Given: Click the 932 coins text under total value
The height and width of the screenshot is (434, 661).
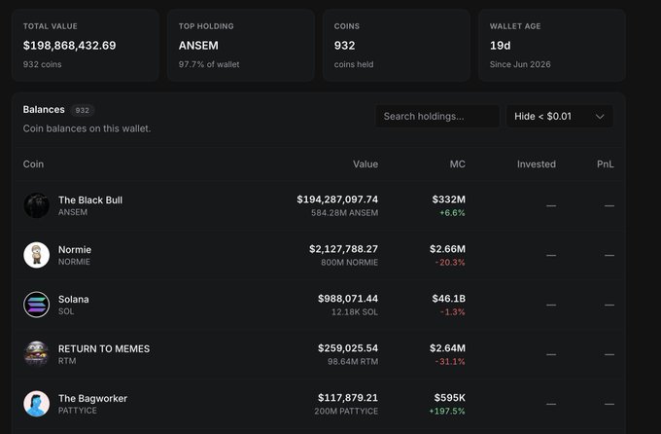Looking at the screenshot, I should [x=42, y=64].
